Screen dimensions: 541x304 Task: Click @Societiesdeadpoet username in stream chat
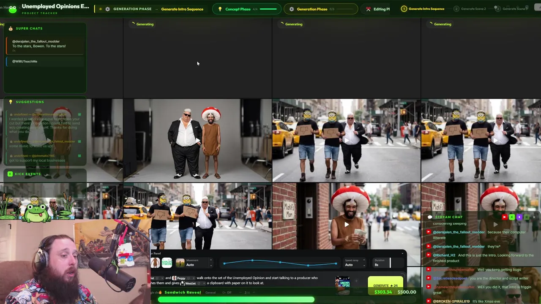point(450,278)
